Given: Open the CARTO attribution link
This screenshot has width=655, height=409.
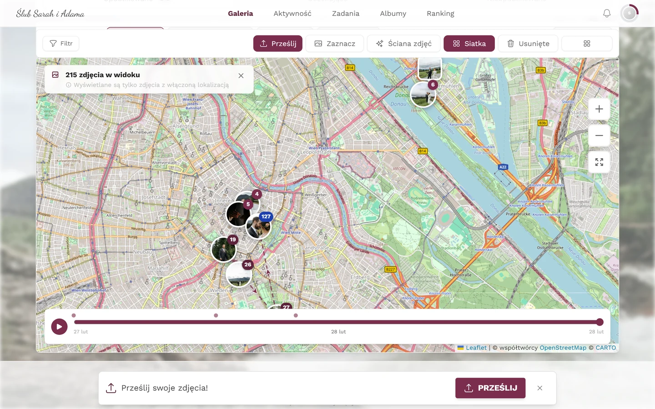Looking at the screenshot, I should (x=606, y=348).
